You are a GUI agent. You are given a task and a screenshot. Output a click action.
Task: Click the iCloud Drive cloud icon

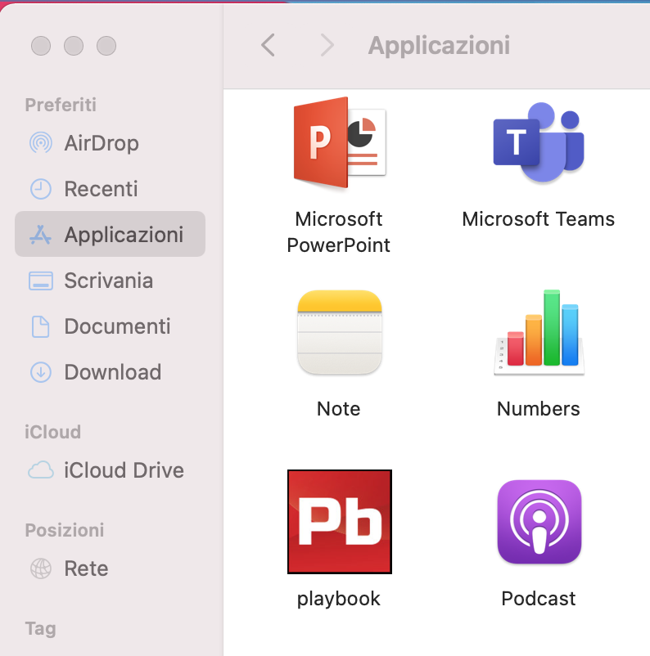pyautogui.click(x=41, y=470)
